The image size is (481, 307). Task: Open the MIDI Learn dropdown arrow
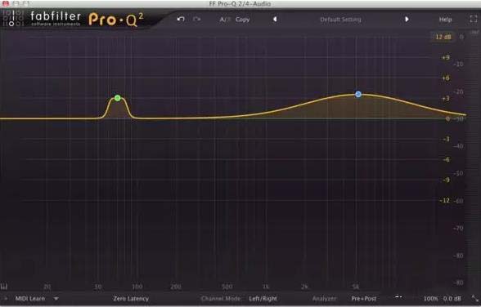pos(56,299)
